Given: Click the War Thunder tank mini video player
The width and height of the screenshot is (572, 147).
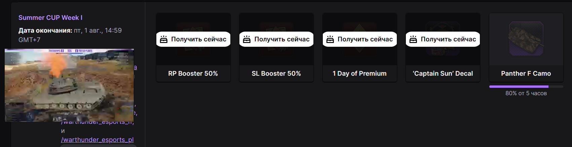Looking at the screenshot, I should [69, 85].
